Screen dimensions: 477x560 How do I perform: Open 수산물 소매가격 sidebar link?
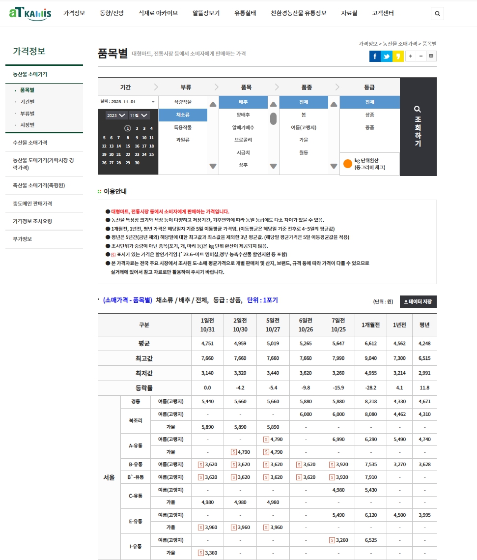point(30,143)
